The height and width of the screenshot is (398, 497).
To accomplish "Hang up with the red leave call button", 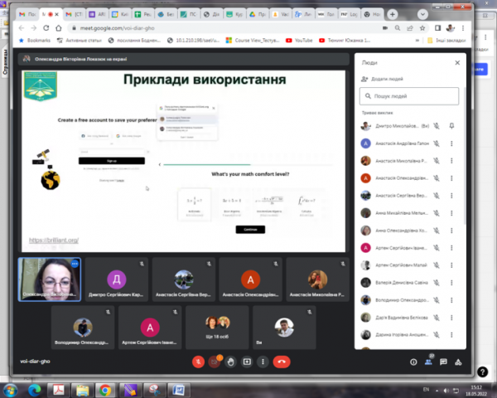I will [282, 362].
